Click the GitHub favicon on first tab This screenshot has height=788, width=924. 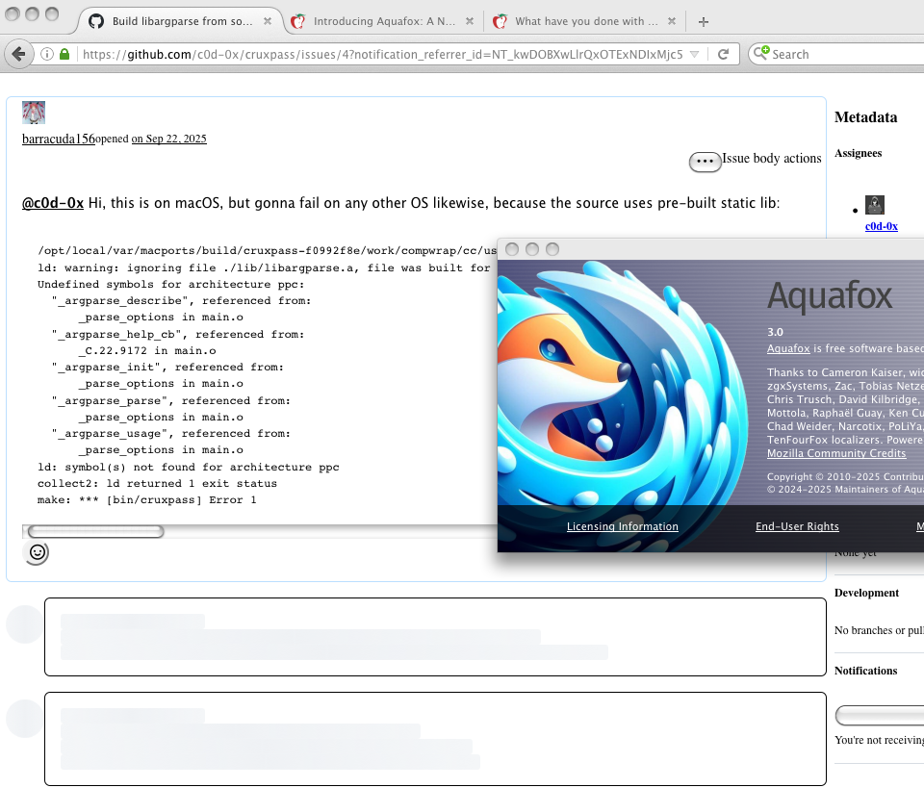pos(96,21)
